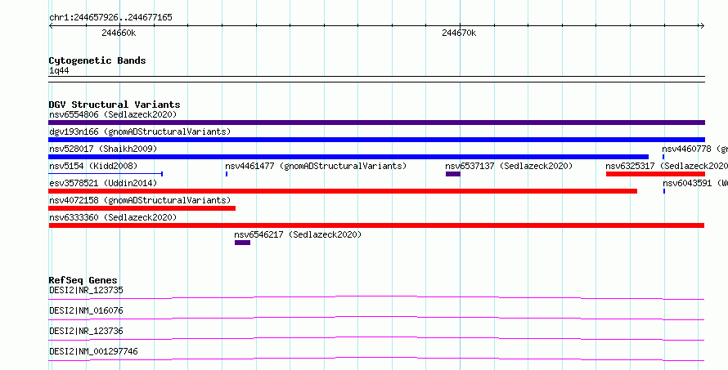Select the nsv6537137 purple block
Image resolution: width=728 pixels, height=370 pixels.
point(453,174)
